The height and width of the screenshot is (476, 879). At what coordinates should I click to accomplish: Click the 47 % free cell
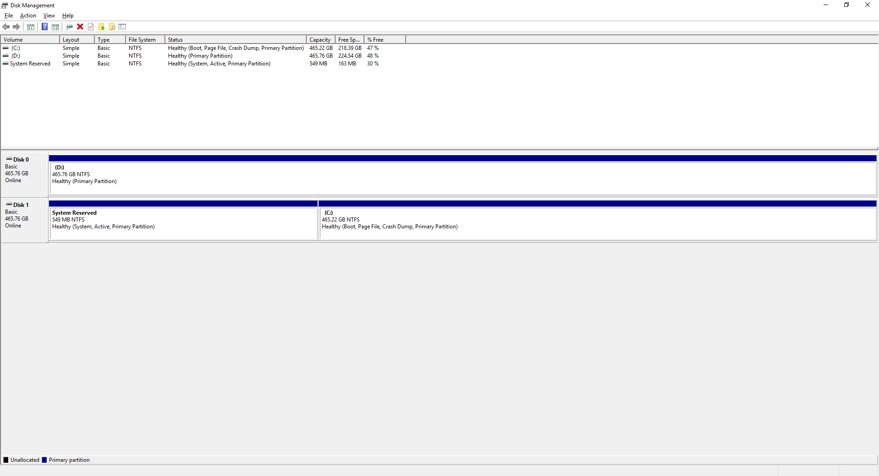click(373, 48)
